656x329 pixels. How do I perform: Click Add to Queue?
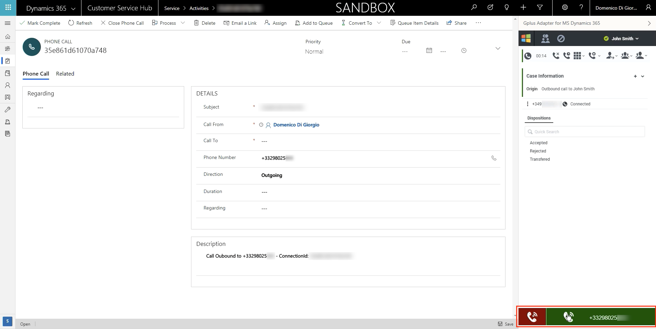314,23
